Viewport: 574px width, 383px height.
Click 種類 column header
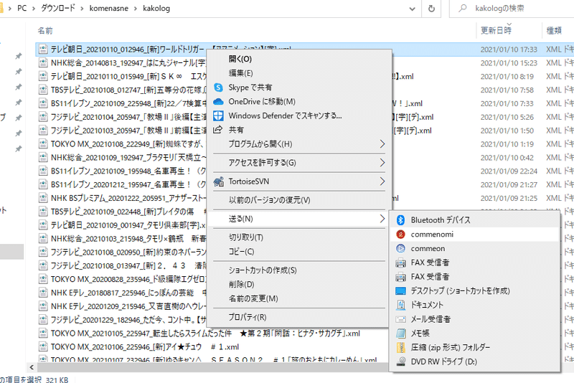554,31
